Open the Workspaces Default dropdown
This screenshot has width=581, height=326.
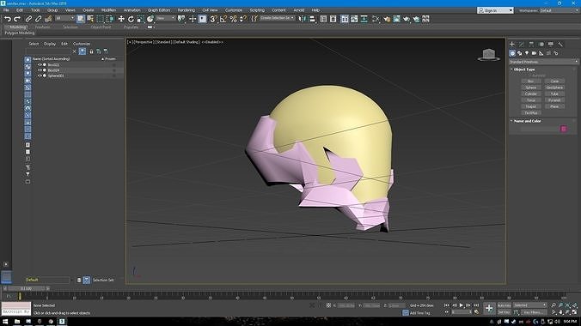[559, 10]
